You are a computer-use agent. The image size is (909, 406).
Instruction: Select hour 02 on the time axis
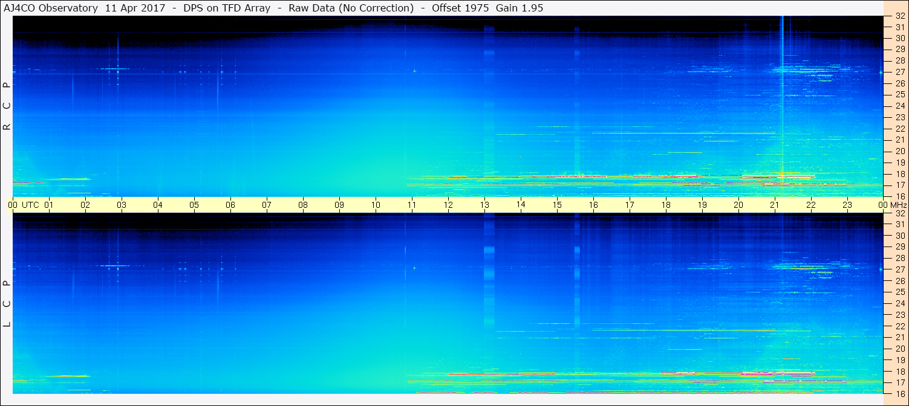(x=85, y=205)
